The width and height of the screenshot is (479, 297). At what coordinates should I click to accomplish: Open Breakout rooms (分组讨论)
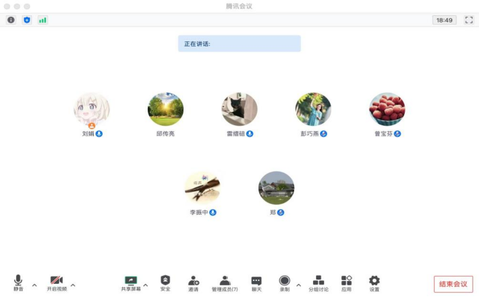pos(318,283)
